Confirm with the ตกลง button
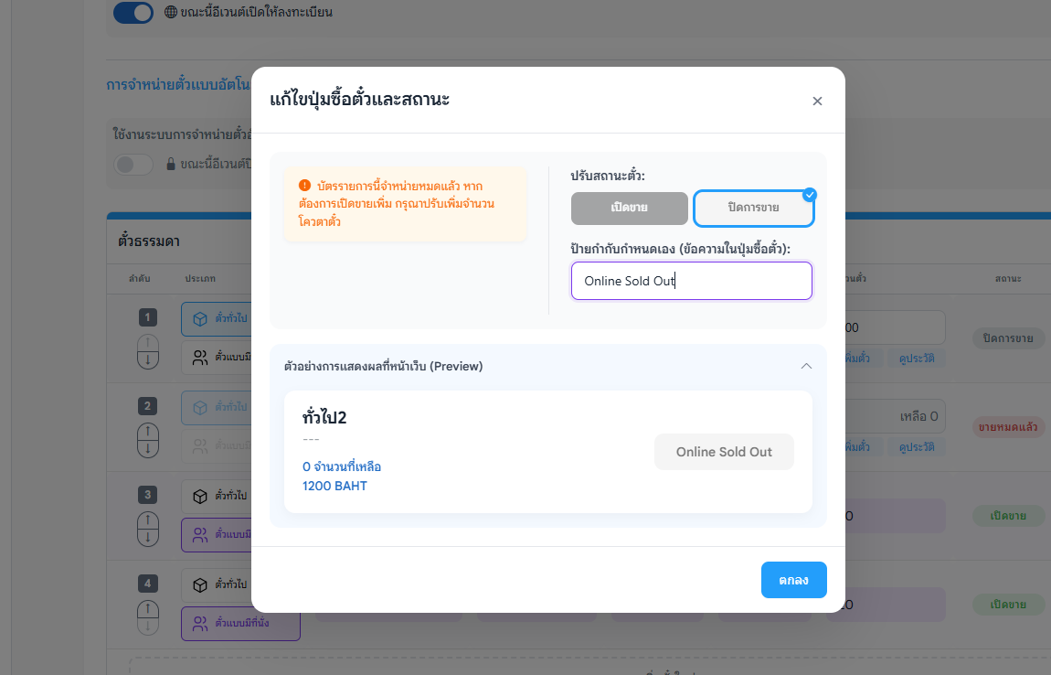 click(x=793, y=580)
